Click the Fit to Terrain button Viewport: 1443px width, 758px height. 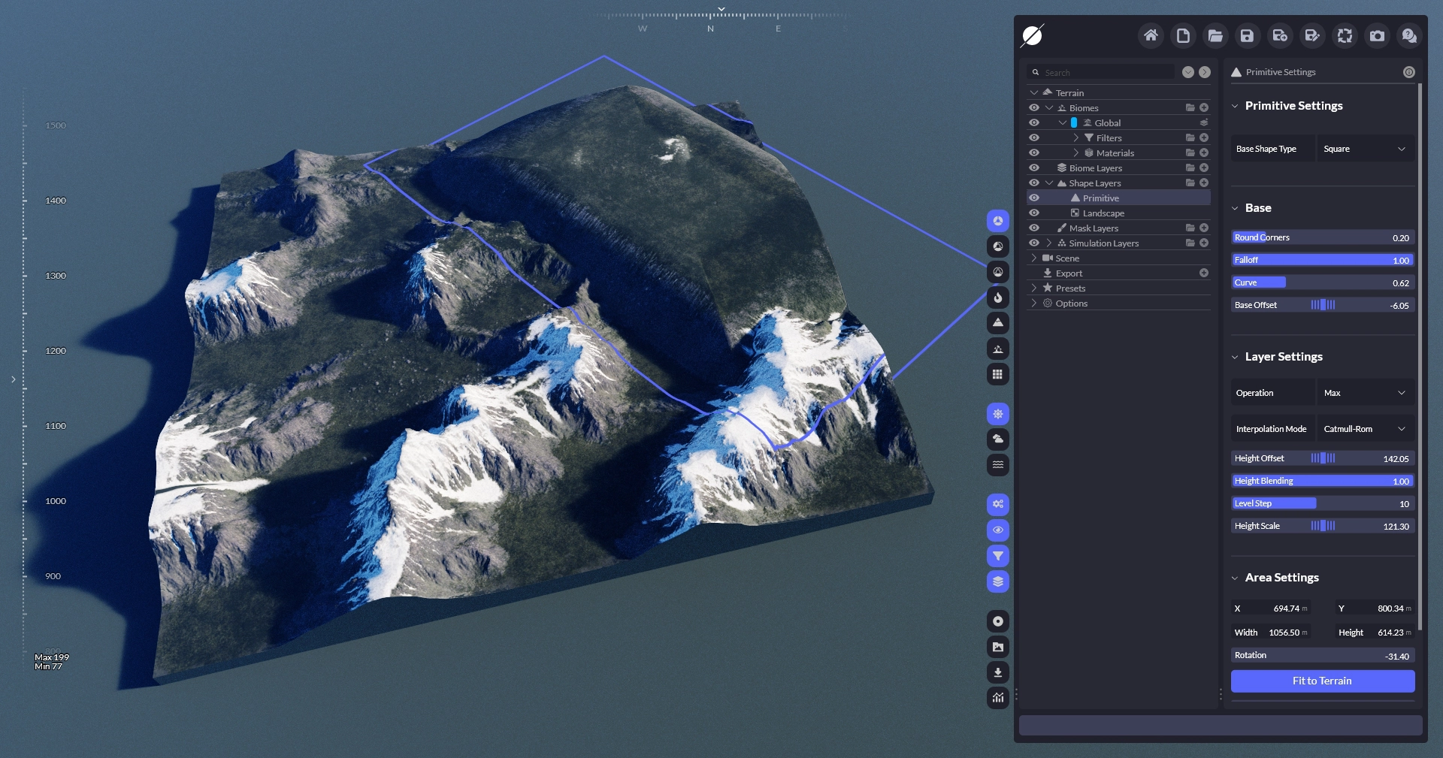click(x=1322, y=681)
